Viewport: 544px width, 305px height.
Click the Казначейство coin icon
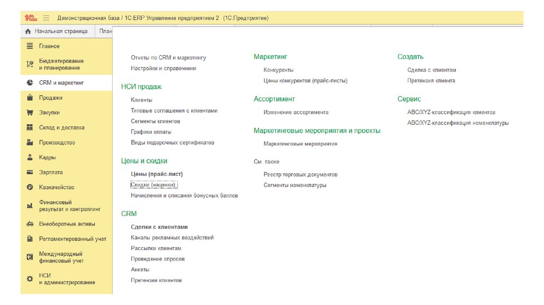[x=30, y=187]
